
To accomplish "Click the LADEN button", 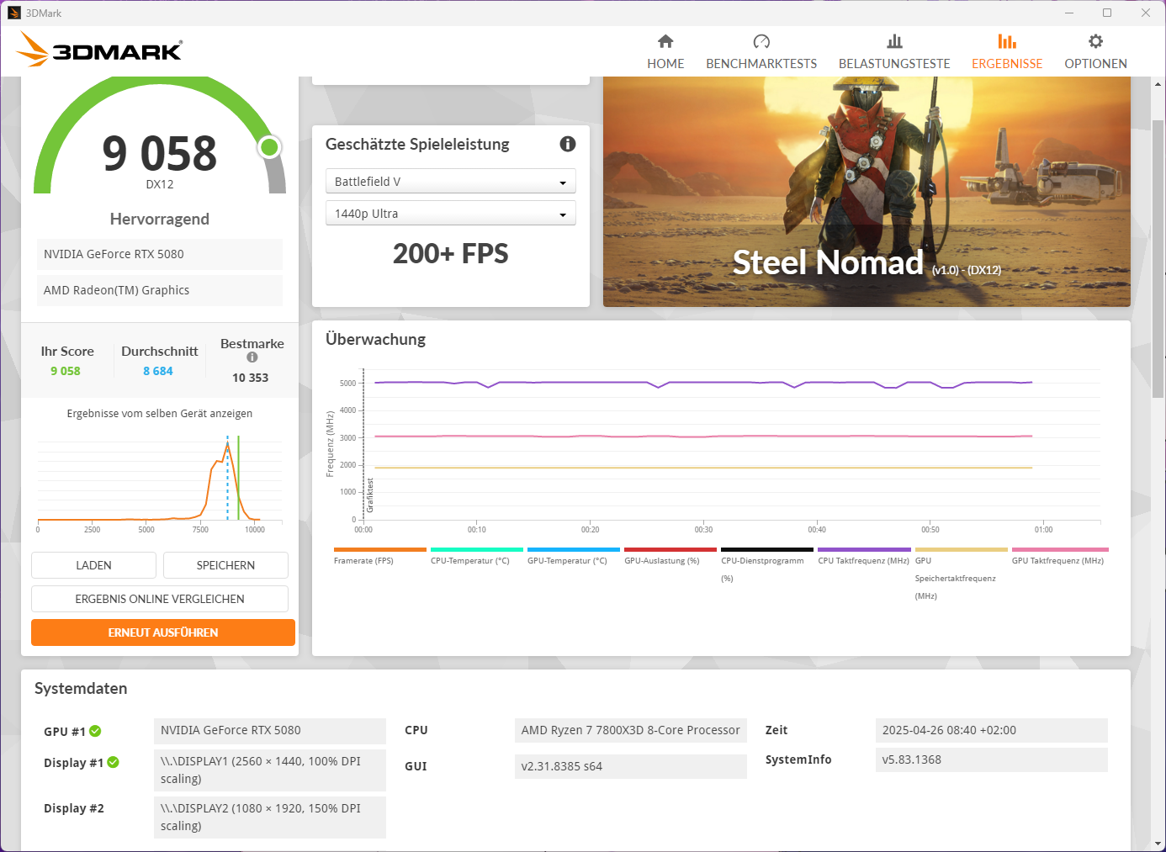I will (x=93, y=565).
